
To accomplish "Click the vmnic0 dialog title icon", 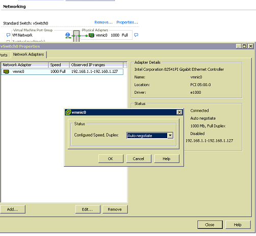I will 68,112.
